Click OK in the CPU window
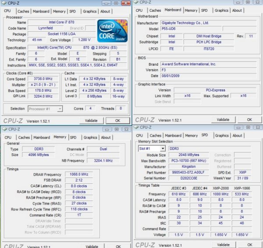This screenshot has width=263, height=248. 117,120
